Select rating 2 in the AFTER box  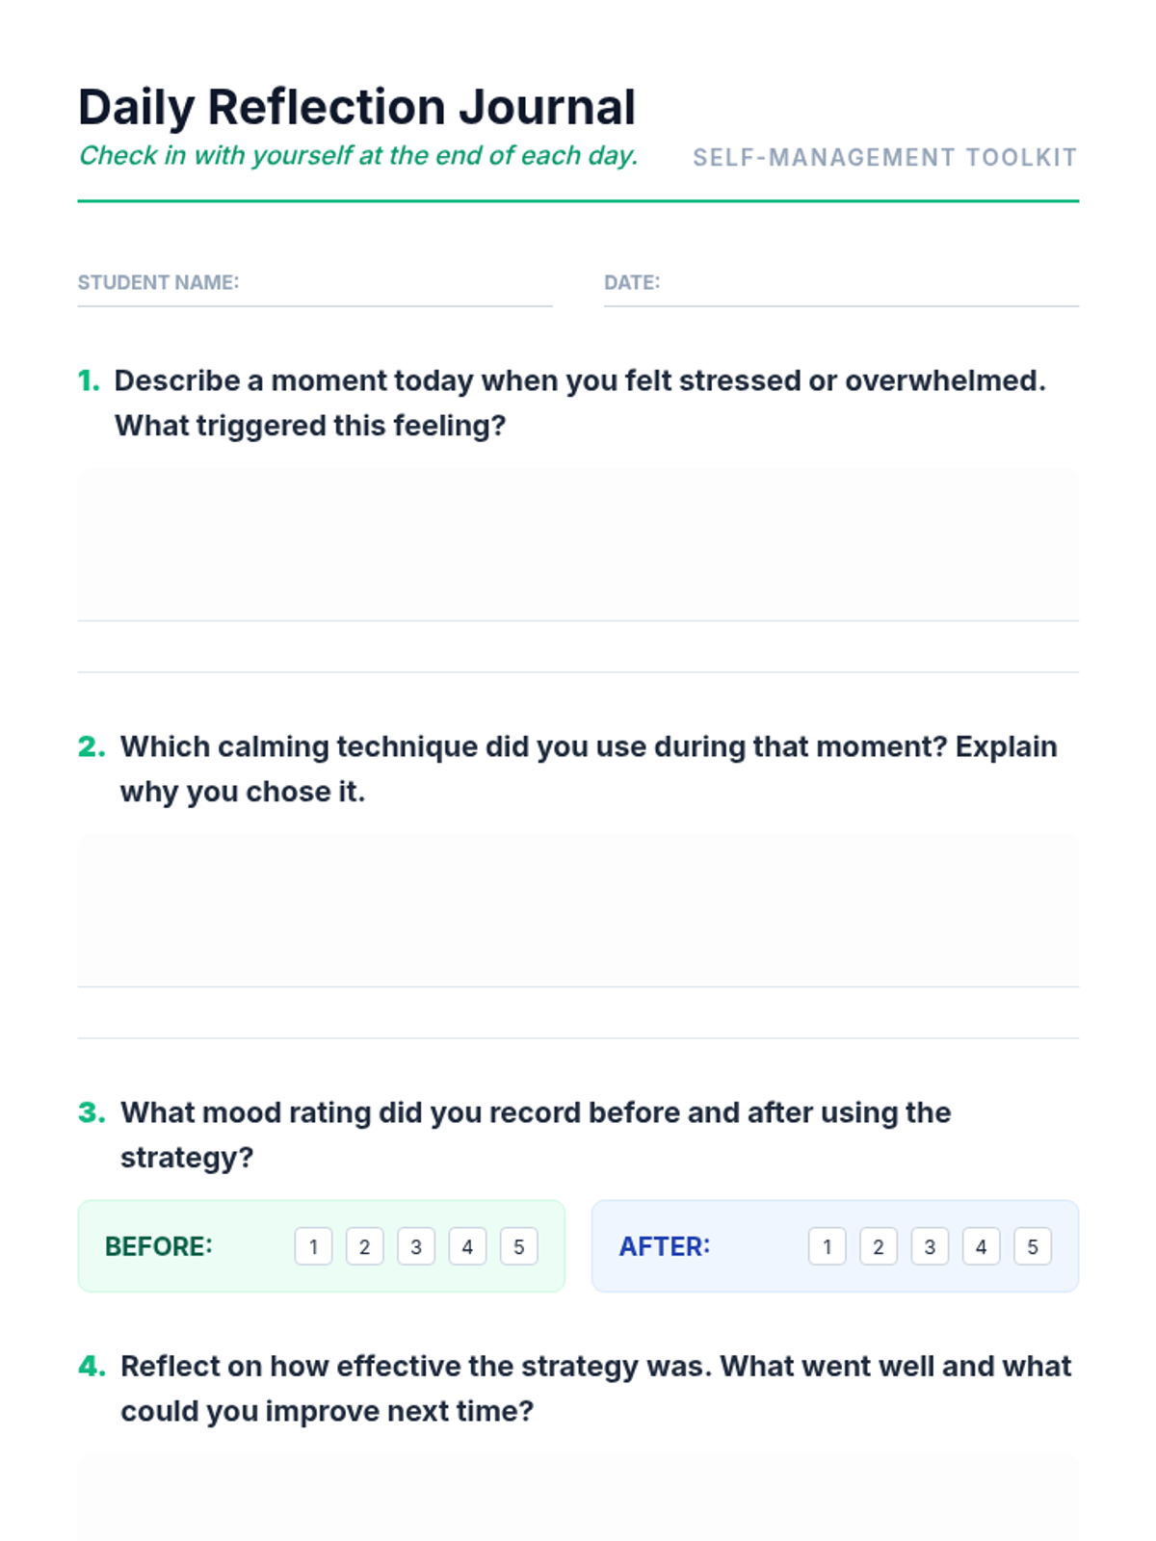[879, 1246]
